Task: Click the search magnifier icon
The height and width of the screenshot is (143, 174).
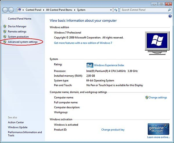Action: 169,10
